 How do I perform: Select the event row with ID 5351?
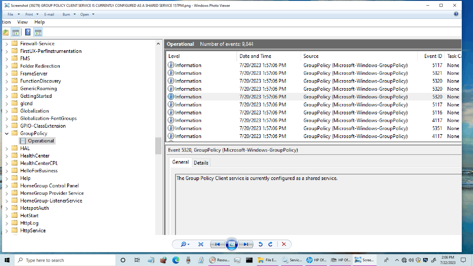(313, 128)
